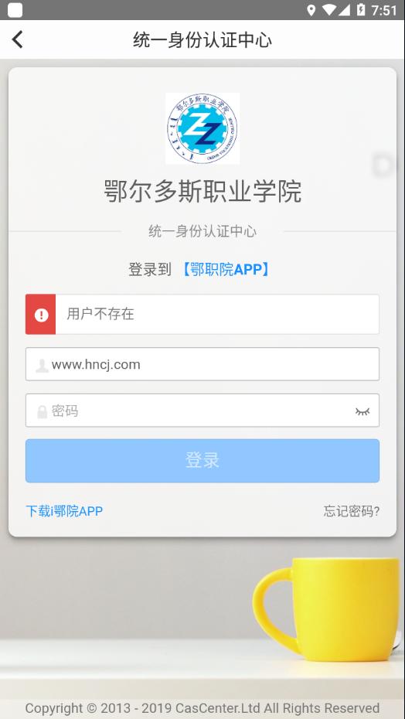Focus the 密码 password input field

coord(202,411)
